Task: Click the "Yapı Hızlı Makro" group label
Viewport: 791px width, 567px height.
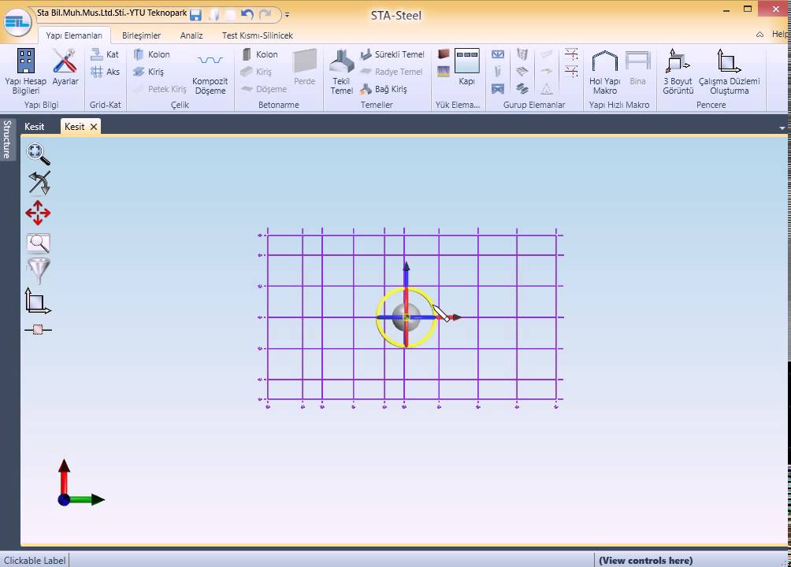Action: pyautogui.click(x=619, y=105)
